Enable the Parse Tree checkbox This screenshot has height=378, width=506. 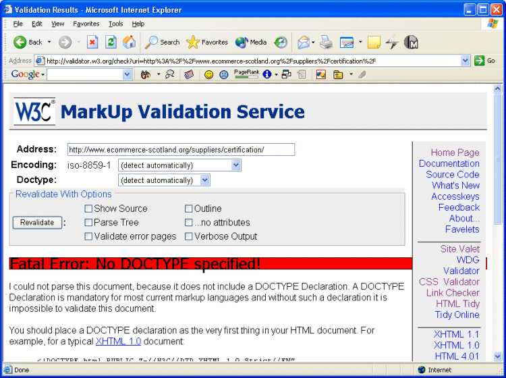[88, 222]
